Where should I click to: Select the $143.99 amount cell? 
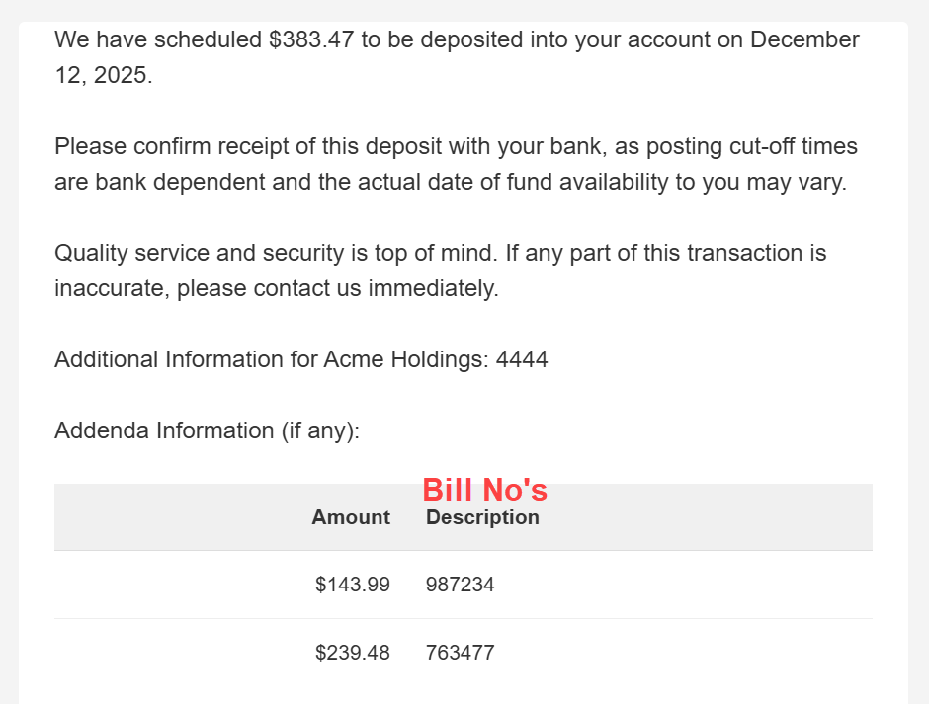[x=353, y=585]
